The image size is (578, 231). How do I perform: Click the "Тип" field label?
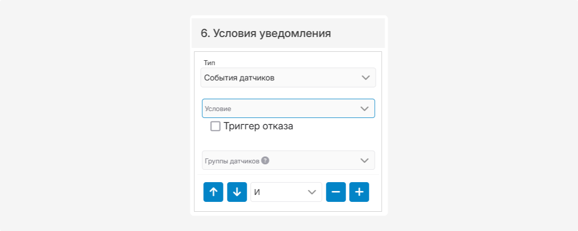coord(209,63)
